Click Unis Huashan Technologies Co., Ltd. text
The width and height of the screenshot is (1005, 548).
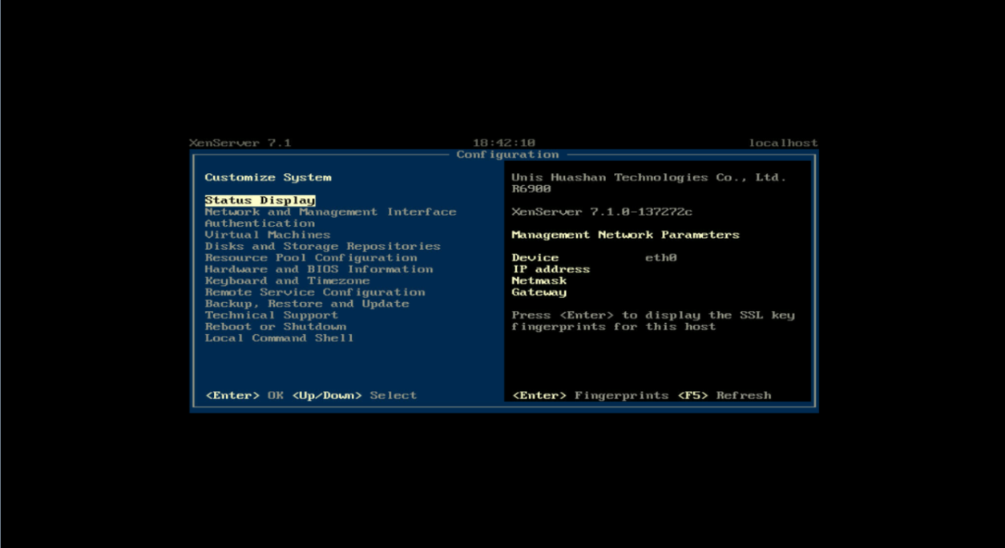point(649,178)
